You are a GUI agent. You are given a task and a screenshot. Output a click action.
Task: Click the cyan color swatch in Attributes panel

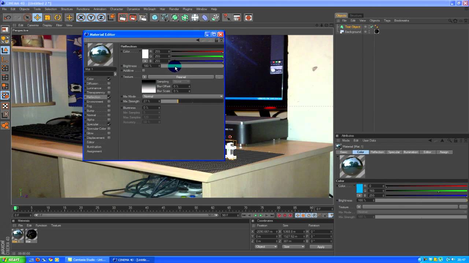pos(359,188)
